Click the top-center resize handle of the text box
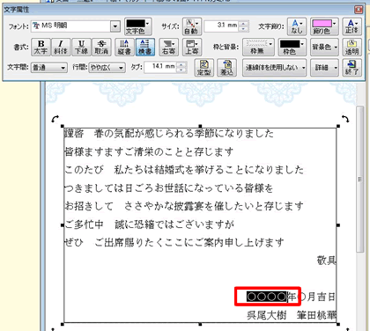 (200, 126)
